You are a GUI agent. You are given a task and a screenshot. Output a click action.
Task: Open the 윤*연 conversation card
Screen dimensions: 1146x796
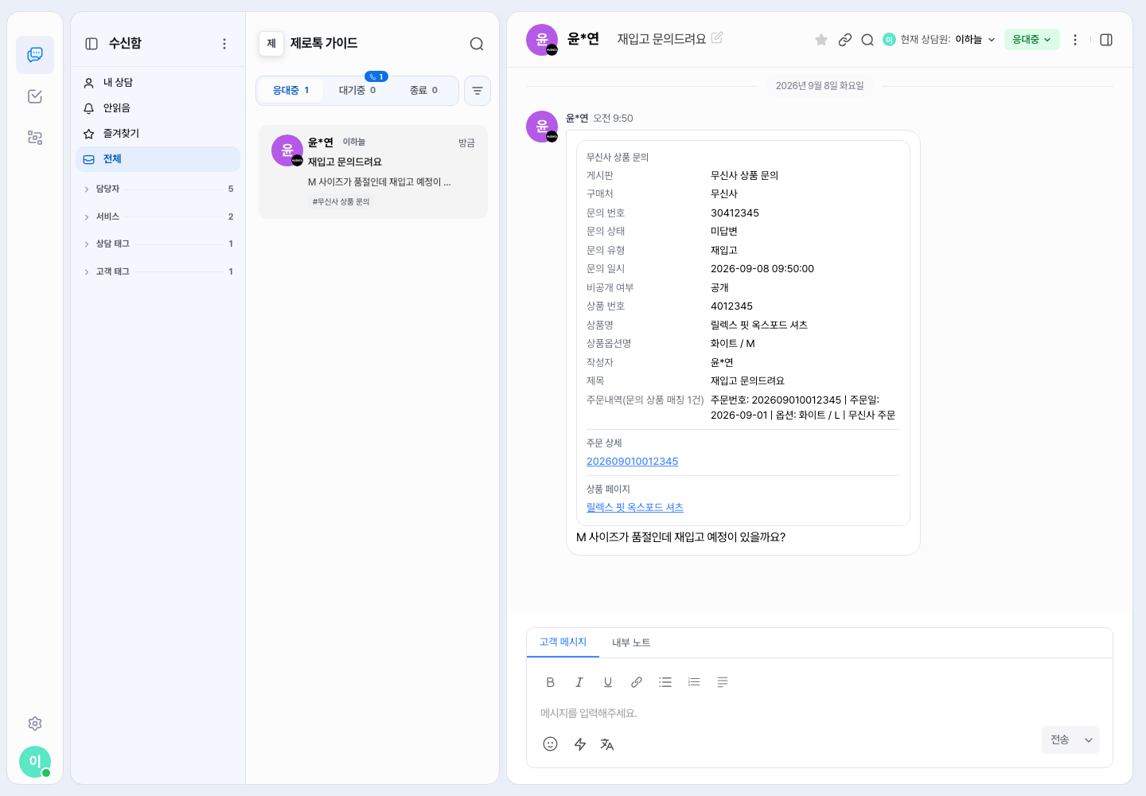point(373,172)
